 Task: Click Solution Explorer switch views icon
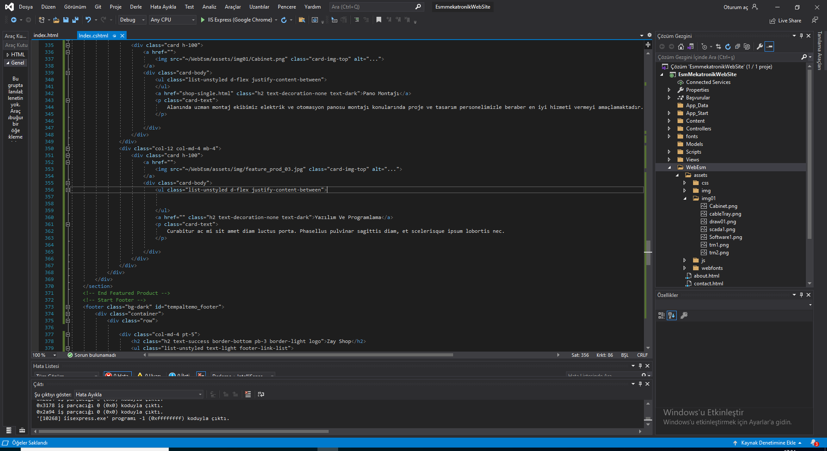[690, 46]
